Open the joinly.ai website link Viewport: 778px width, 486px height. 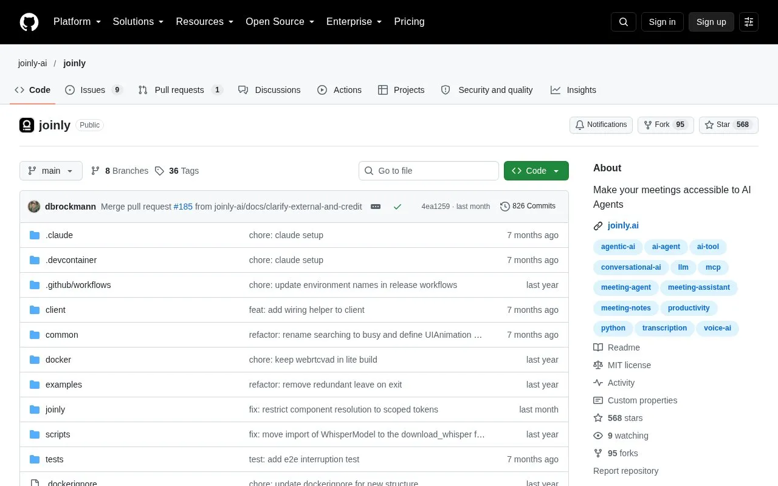623,226
